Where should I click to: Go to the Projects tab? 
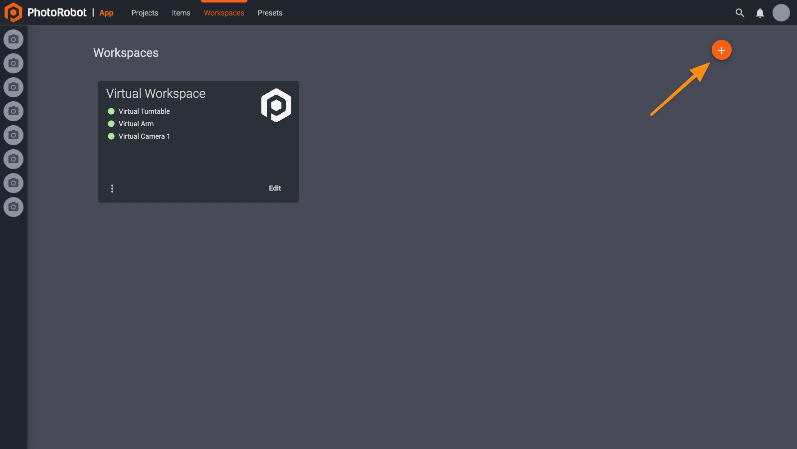tap(145, 13)
